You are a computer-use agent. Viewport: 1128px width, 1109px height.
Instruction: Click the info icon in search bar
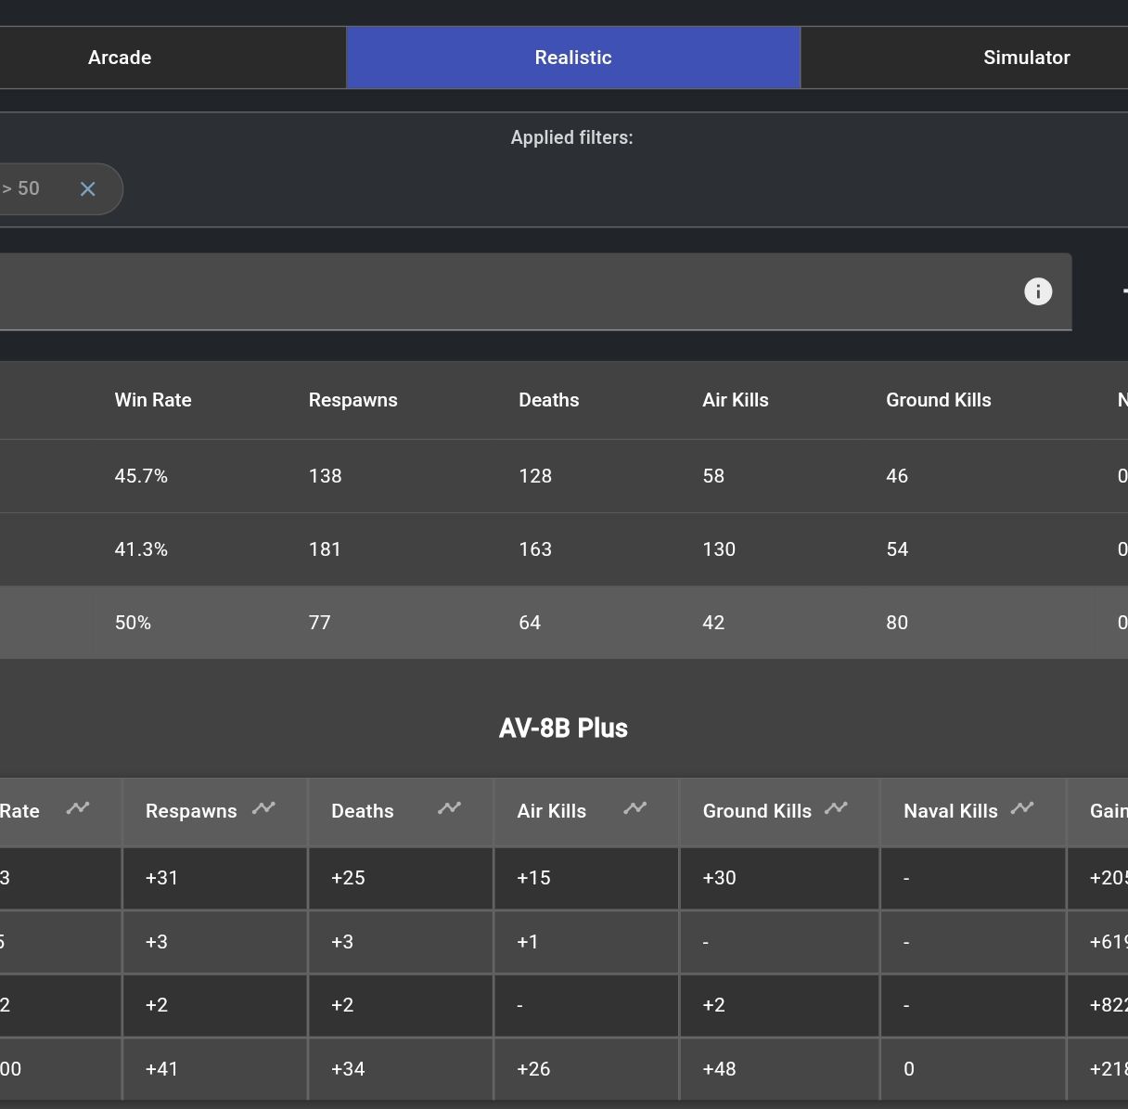click(1038, 291)
